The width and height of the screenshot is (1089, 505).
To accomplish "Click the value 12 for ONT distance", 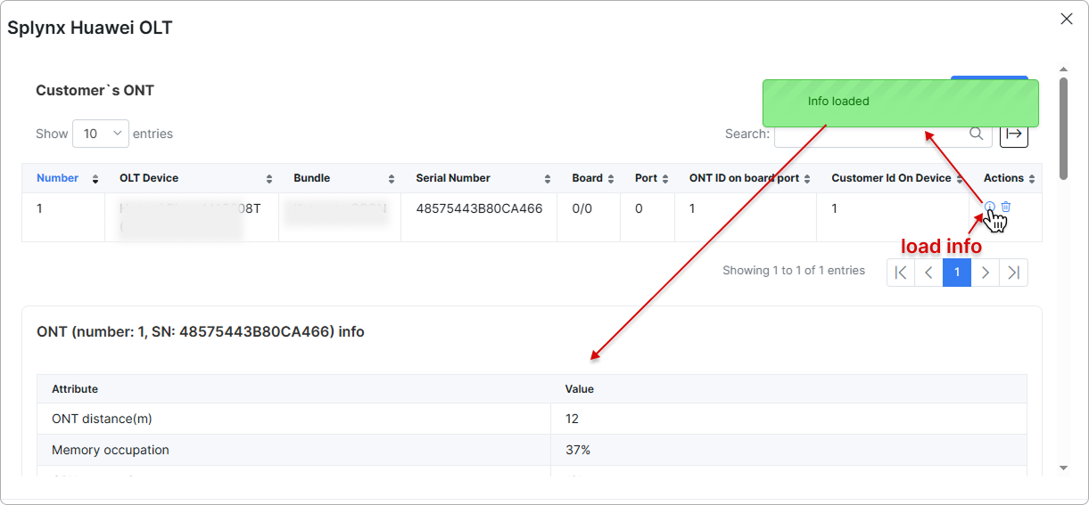I will pos(788,419).
